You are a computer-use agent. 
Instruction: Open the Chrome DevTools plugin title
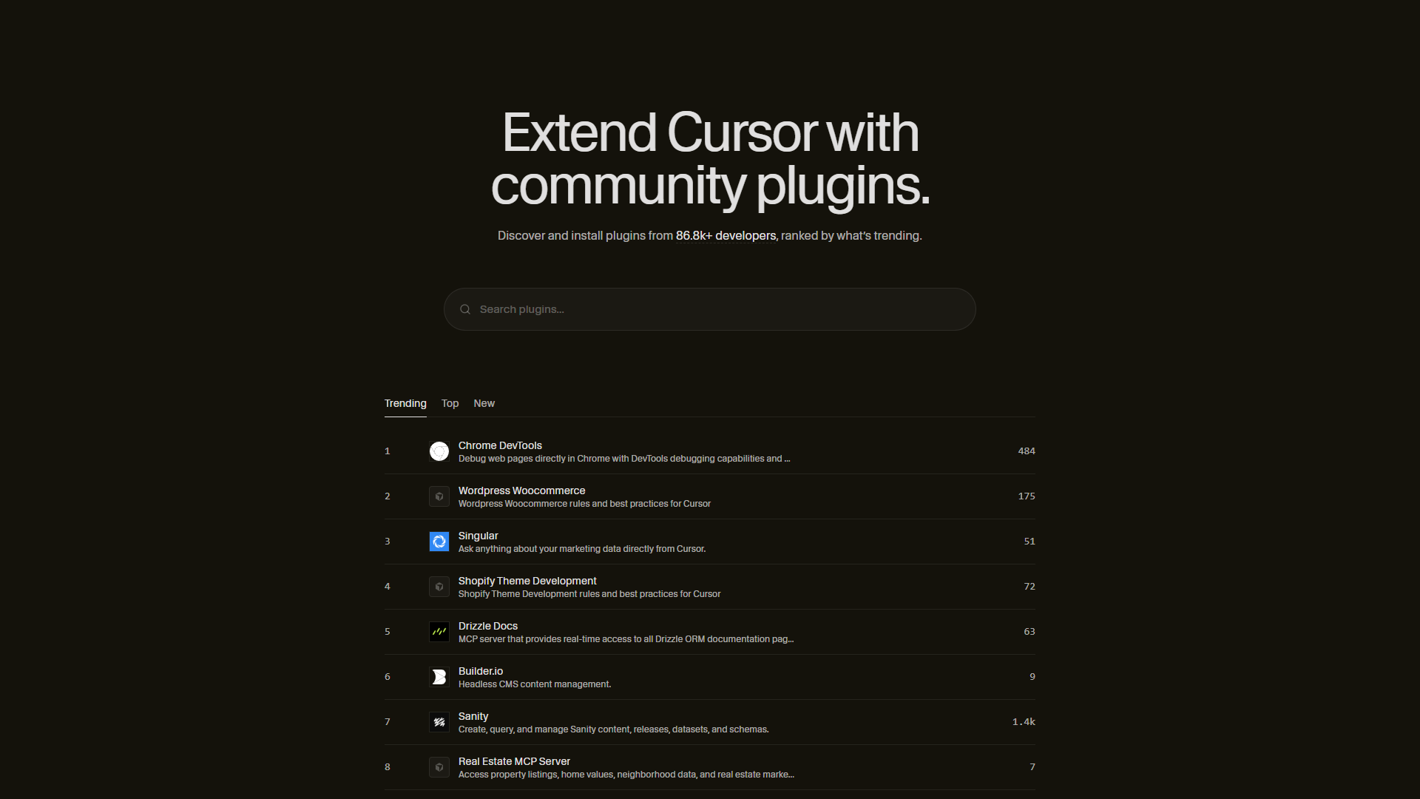(500, 445)
